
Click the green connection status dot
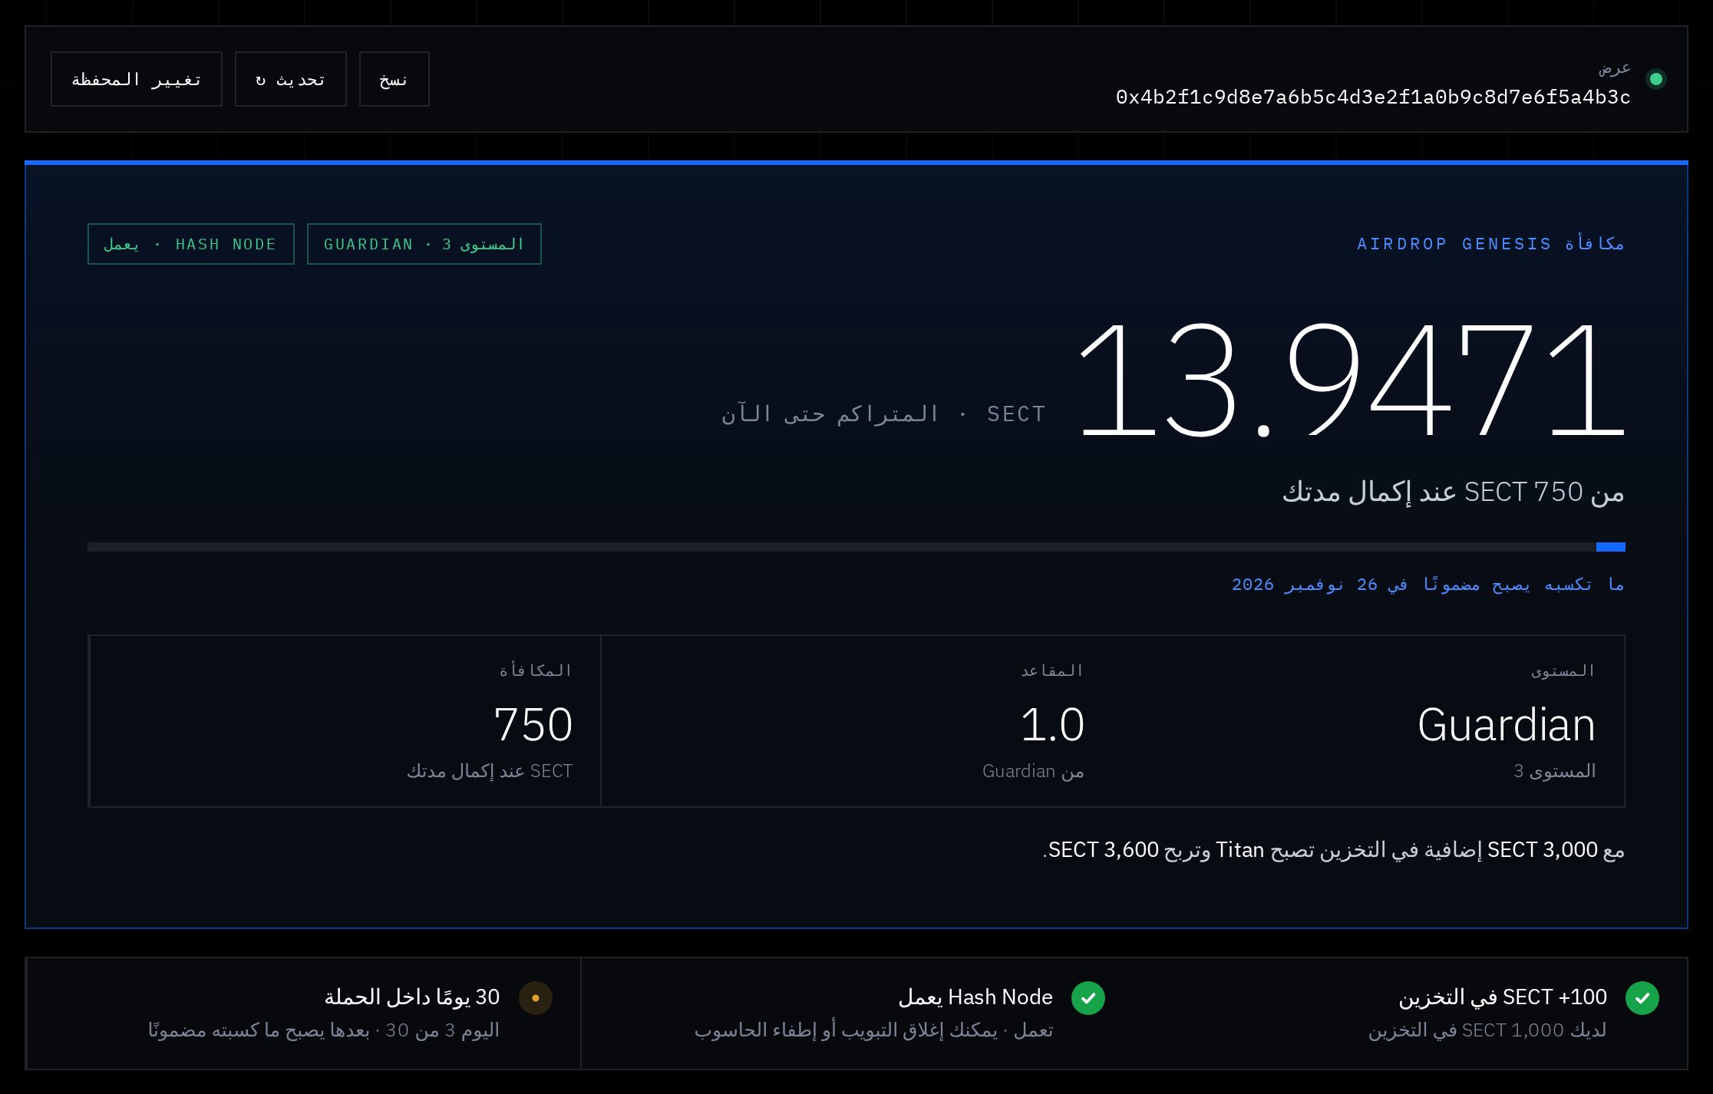tap(1656, 79)
